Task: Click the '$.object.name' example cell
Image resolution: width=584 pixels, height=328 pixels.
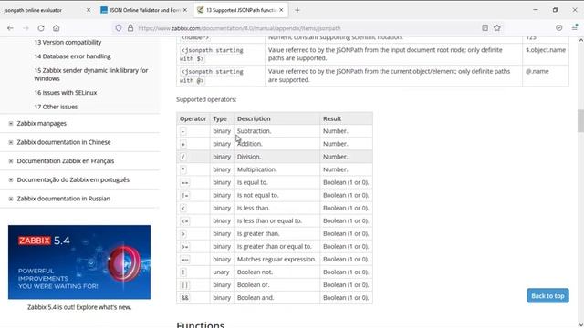Action: pyautogui.click(x=546, y=55)
